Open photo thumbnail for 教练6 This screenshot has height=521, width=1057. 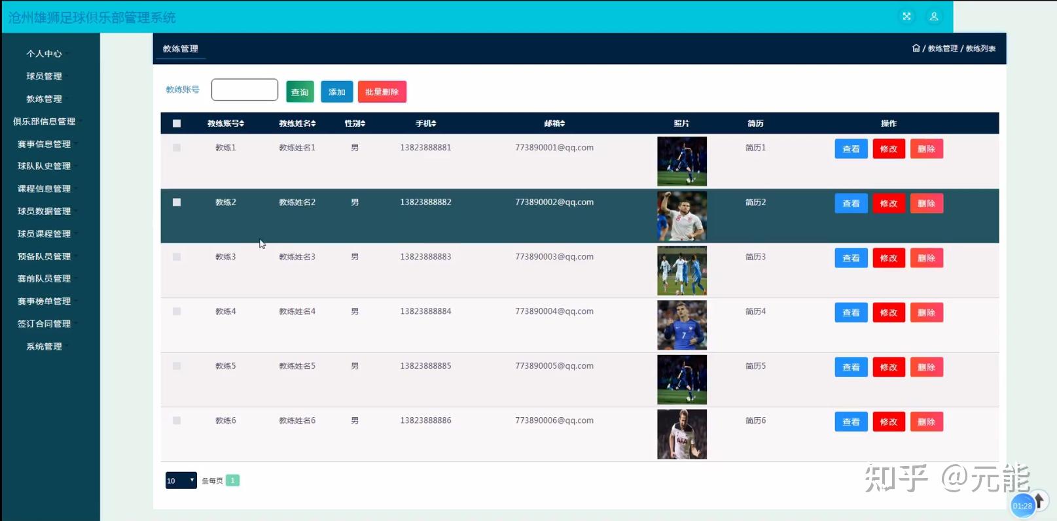click(682, 434)
